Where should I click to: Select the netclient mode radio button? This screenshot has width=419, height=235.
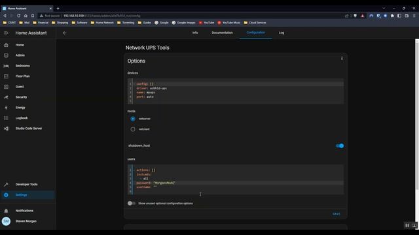point(133,129)
